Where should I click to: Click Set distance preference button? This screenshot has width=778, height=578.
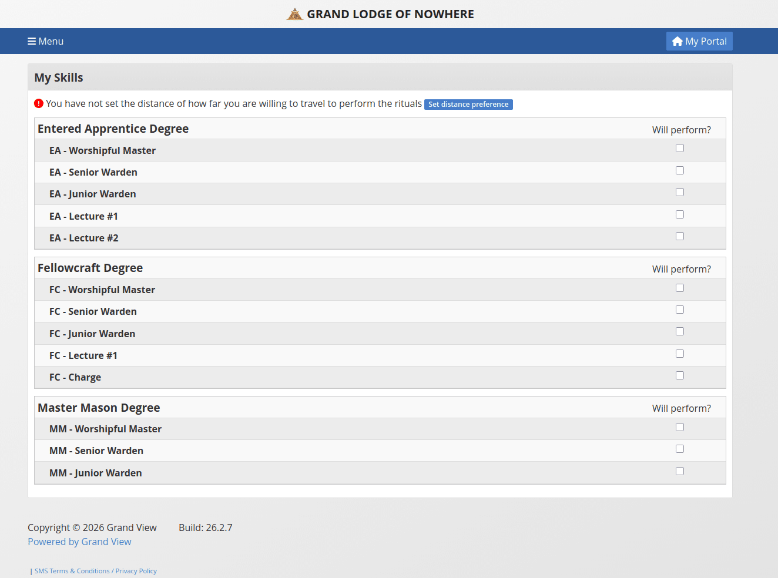pos(468,105)
